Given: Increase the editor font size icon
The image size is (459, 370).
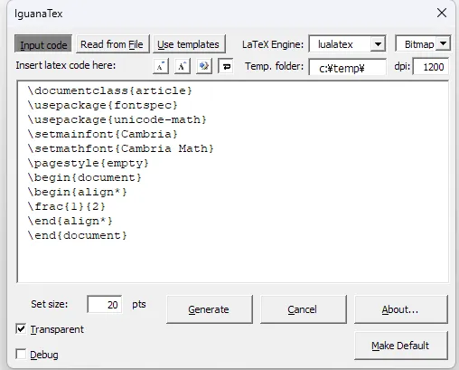Looking at the screenshot, I should pos(183,66).
